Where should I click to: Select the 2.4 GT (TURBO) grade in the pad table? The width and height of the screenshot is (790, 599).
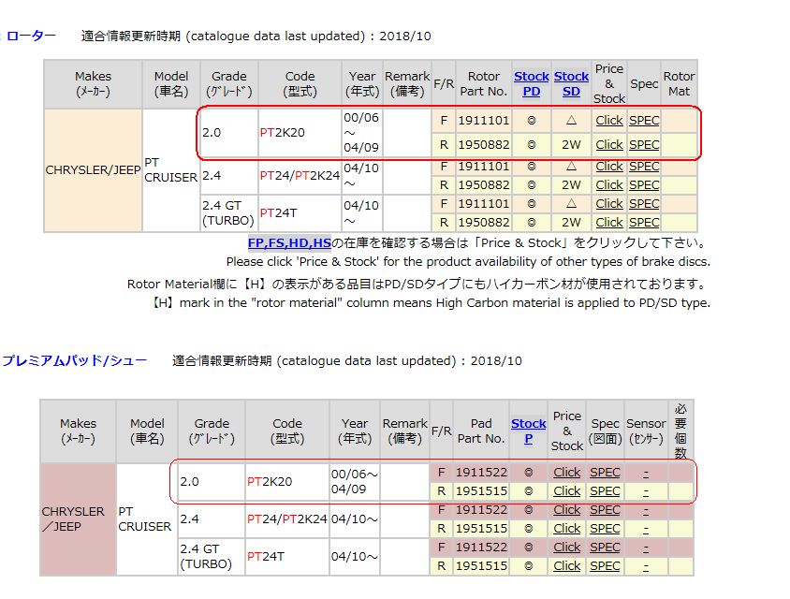(x=206, y=556)
